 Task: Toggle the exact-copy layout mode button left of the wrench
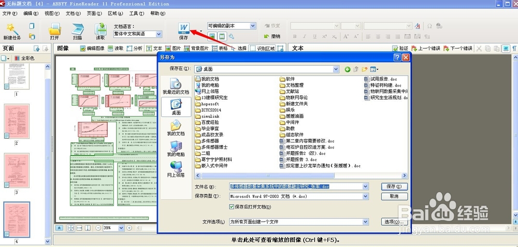pos(212,36)
